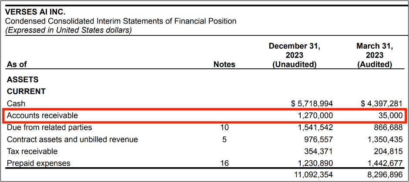
Task: Click the Prepaid expenses row label
Action: (x=39, y=164)
